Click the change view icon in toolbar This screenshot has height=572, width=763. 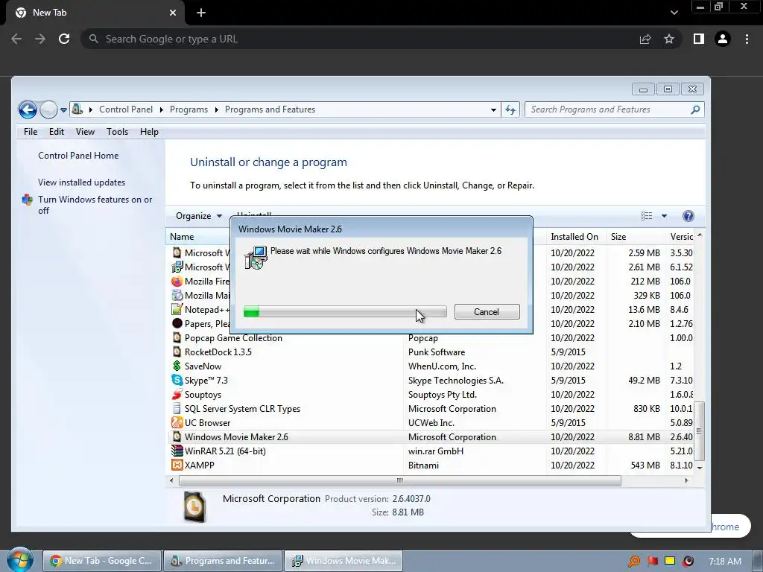646,215
